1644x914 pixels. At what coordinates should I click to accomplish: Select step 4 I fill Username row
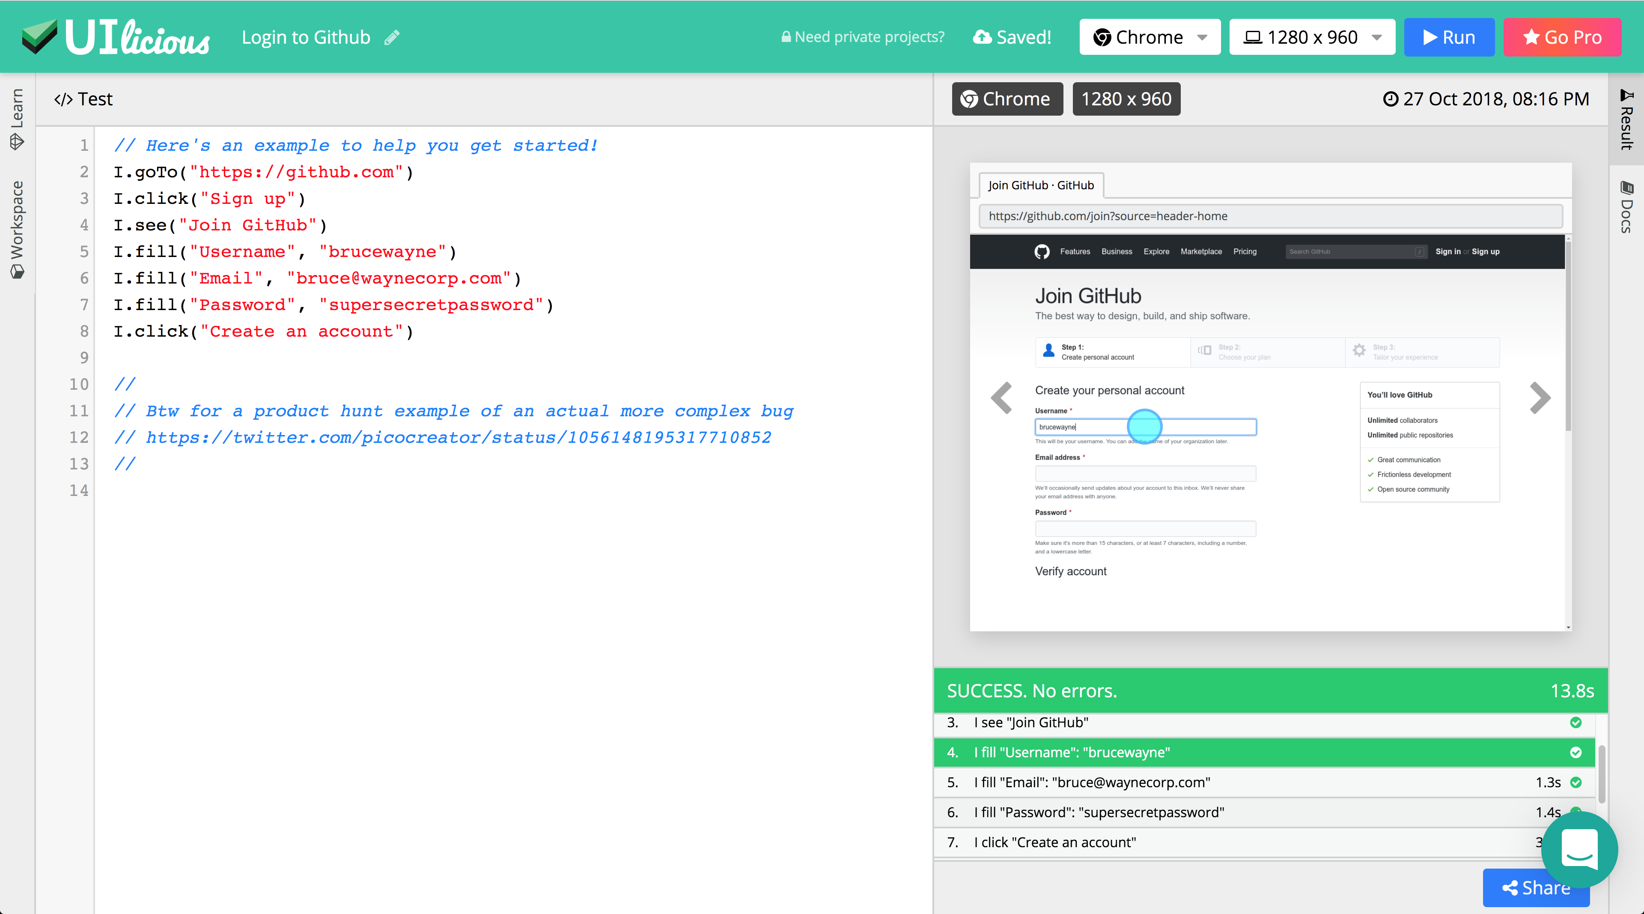coord(1264,752)
